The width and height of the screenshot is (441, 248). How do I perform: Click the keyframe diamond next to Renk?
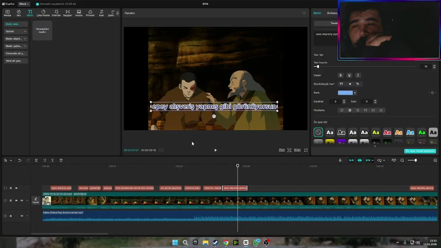[x=432, y=93]
